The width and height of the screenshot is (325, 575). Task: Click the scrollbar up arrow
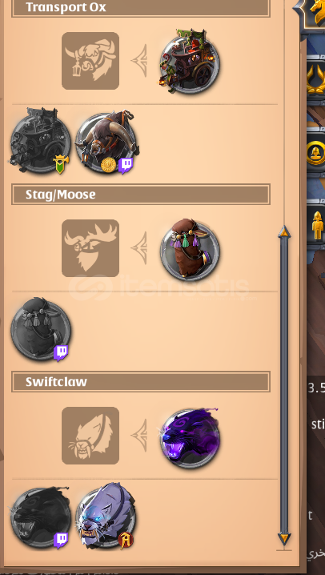tap(284, 232)
